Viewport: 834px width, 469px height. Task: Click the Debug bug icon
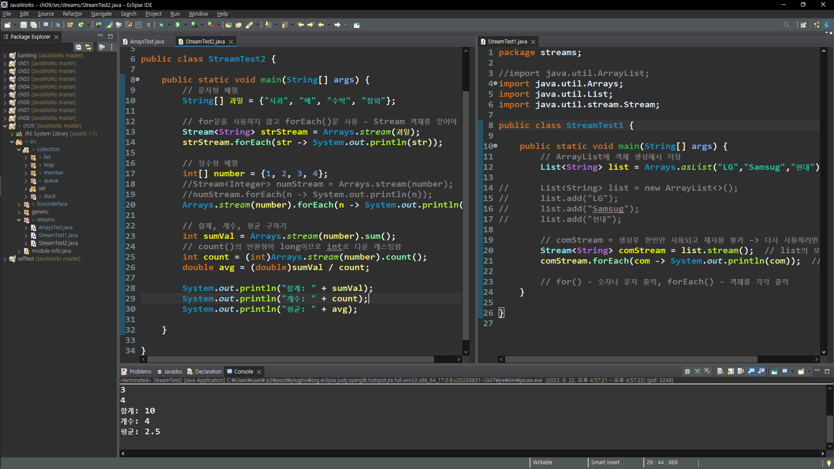coord(161,25)
